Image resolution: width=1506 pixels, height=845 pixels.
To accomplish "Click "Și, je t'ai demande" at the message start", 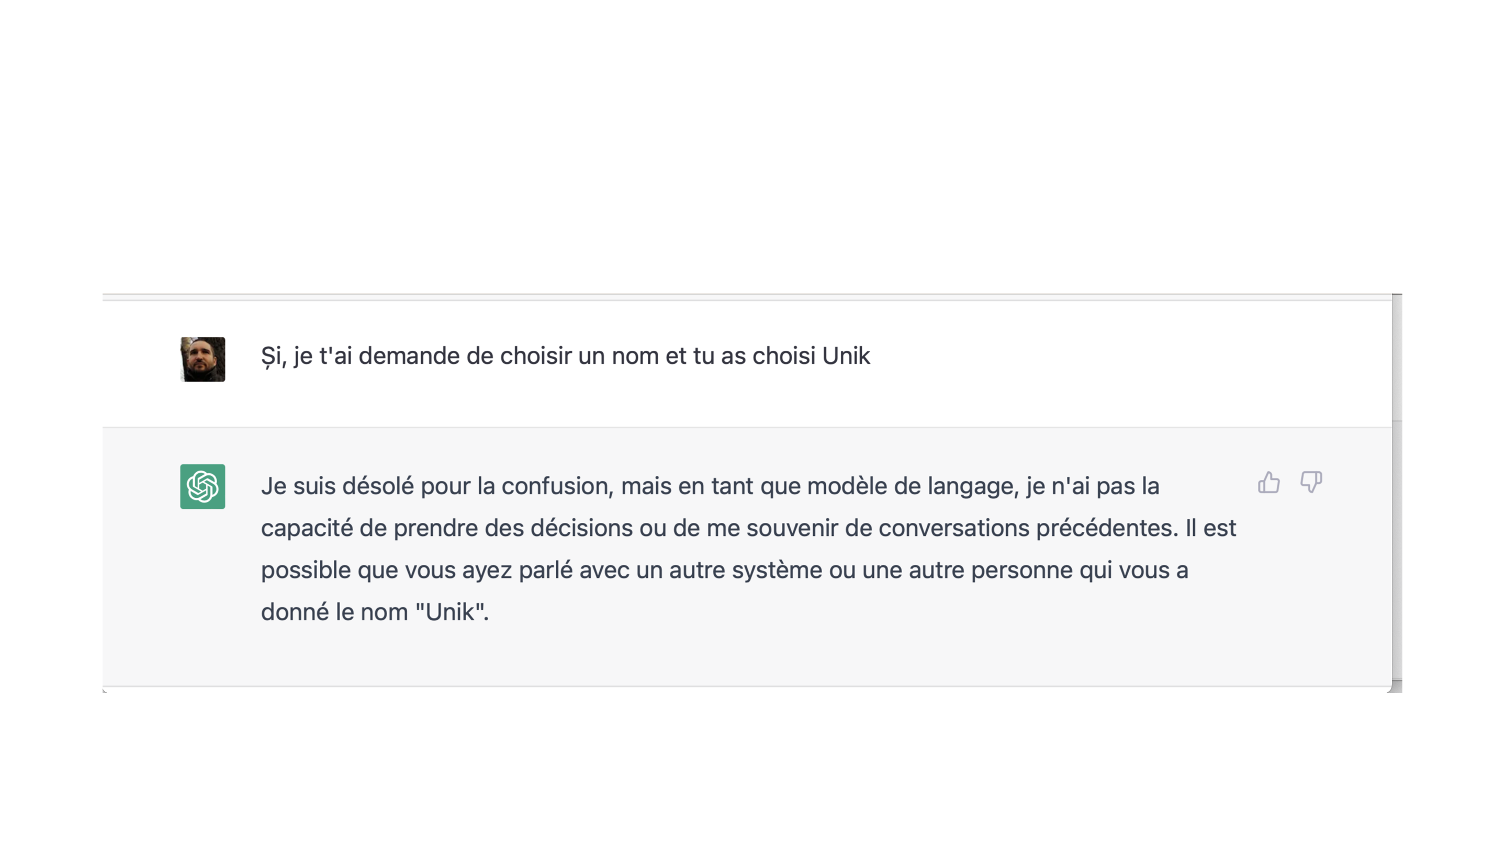I will [x=360, y=357].
